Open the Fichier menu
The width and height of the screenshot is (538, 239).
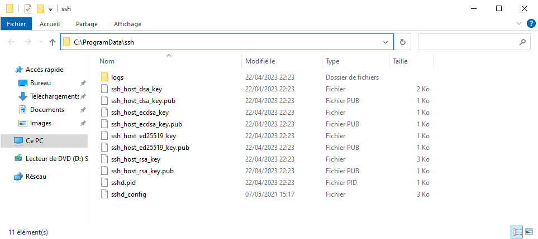pyautogui.click(x=16, y=24)
